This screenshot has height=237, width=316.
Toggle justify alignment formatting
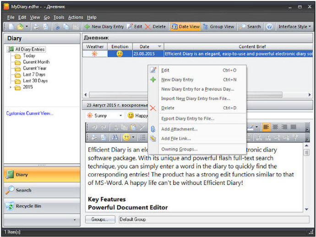click(294, 127)
